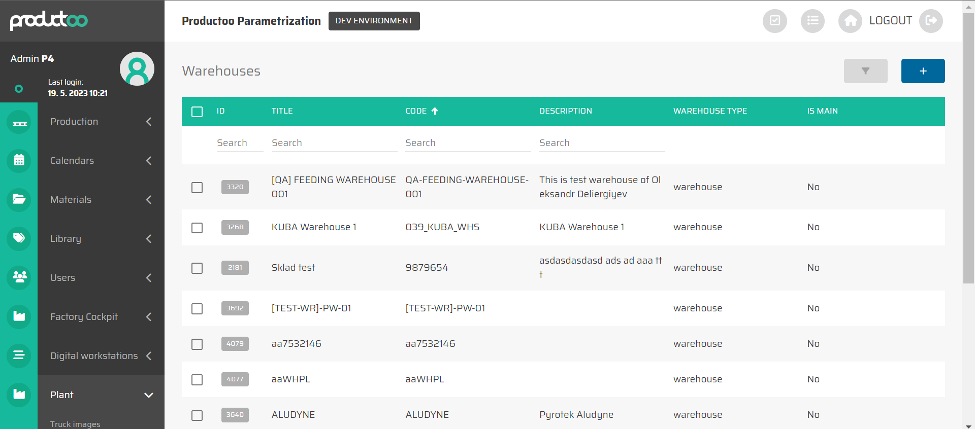Check the KUBA Warehouse 1 row checkbox
The image size is (975, 429).
point(197,228)
